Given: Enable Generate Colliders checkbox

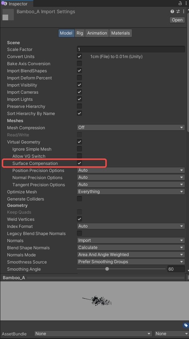Looking at the screenshot, I should [x=79, y=199].
